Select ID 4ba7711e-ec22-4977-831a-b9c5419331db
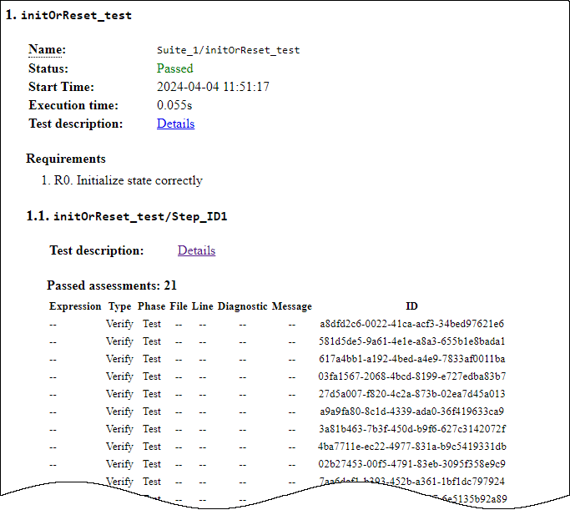This screenshot has width=570, height=510. [x=412, y=447]
